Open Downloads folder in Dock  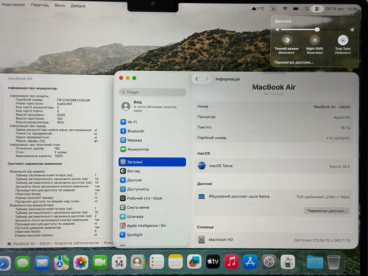[315, 262]
